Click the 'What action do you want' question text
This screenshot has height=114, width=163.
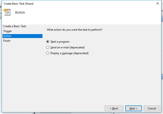pyautogui.click(x=74, y=30)
